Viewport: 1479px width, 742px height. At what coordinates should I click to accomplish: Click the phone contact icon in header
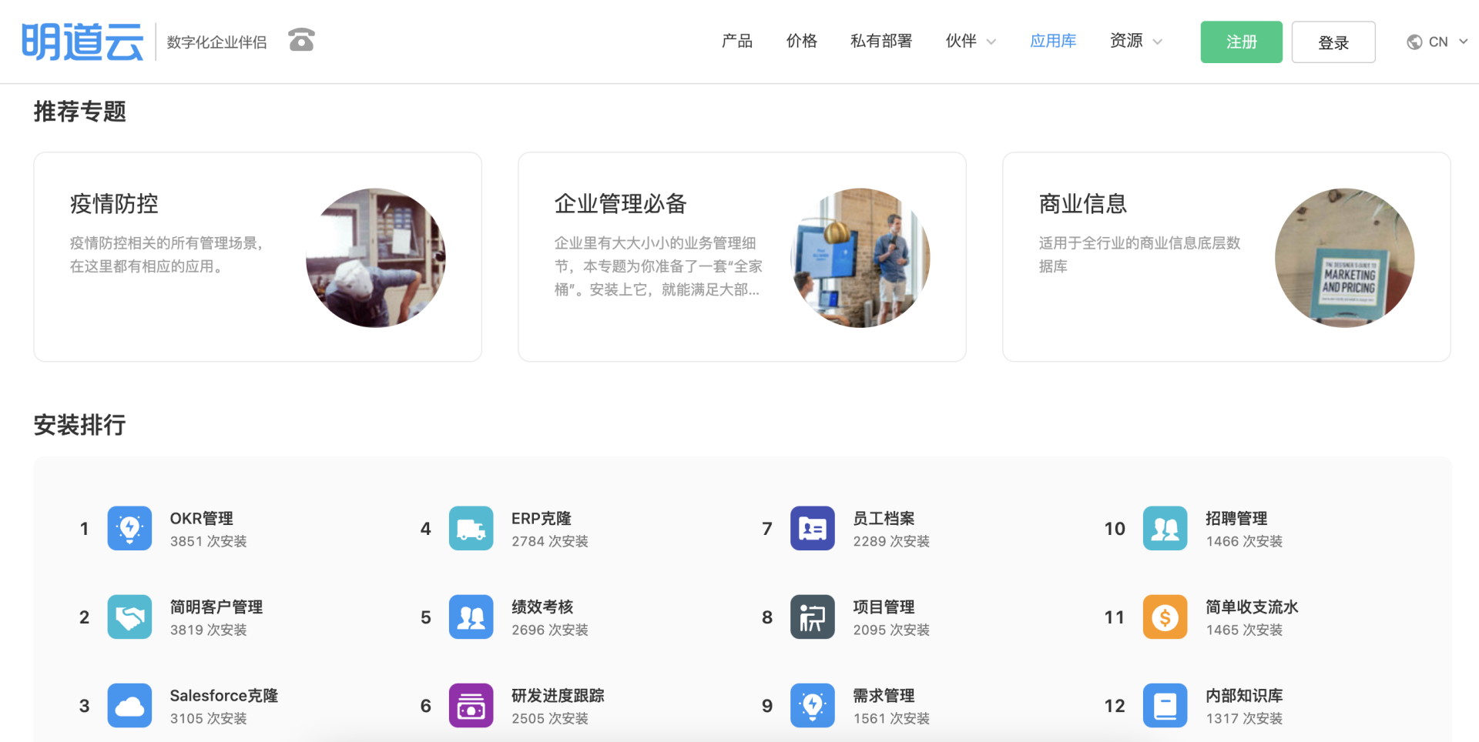point(301,40)
